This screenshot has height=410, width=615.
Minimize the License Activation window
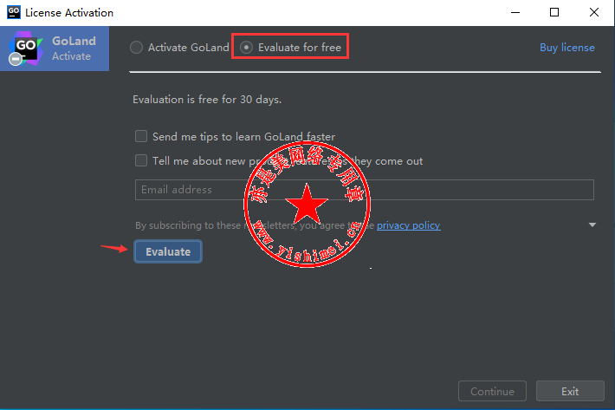point(515,12)
